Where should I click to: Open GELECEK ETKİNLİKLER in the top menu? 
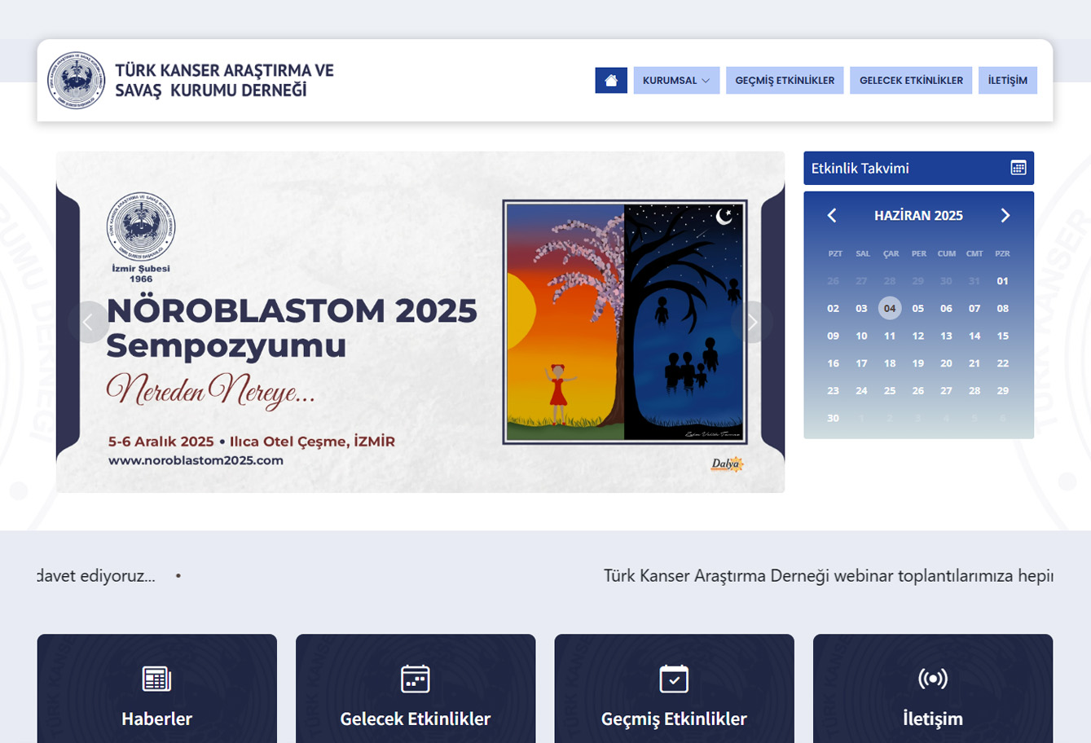(911, 81)
